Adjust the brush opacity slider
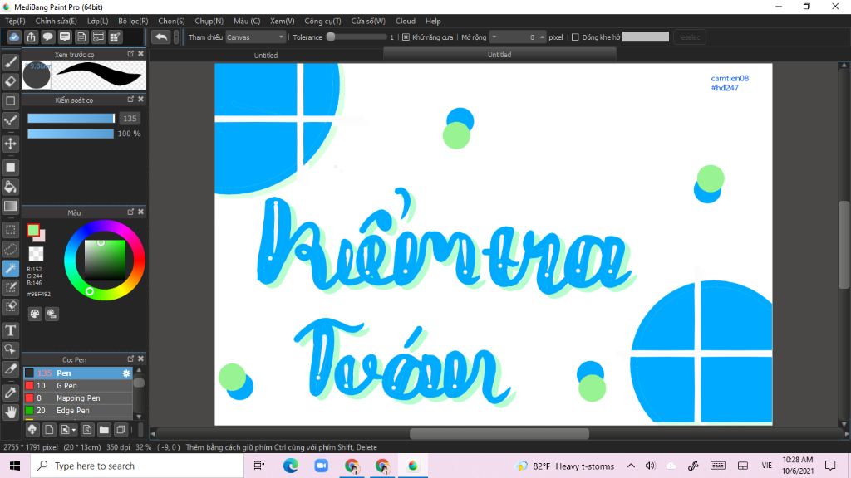This screenshot has height=478, width=851. pyautogui.click(x=71, y=134)
